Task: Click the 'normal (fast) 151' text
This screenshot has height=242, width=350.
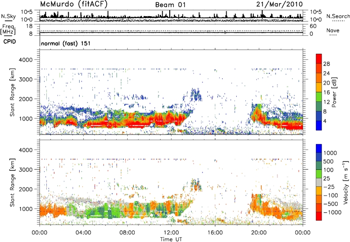Action: click(x=66, y=43)
